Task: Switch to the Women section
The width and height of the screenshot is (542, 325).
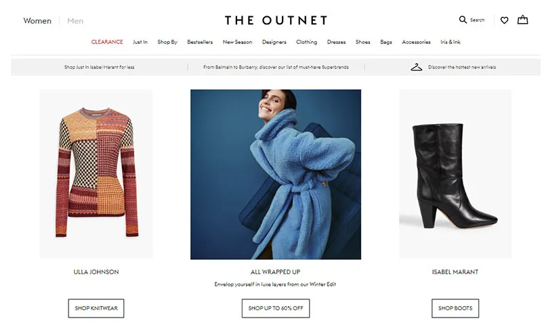Action: coord(37,21)
